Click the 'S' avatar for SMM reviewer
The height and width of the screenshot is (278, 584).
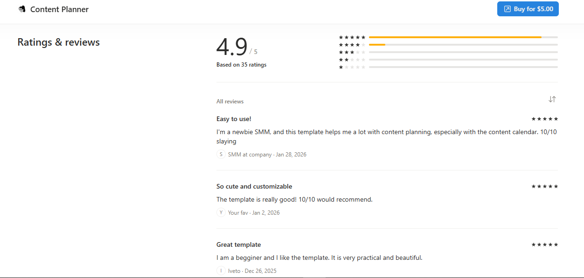221,155
